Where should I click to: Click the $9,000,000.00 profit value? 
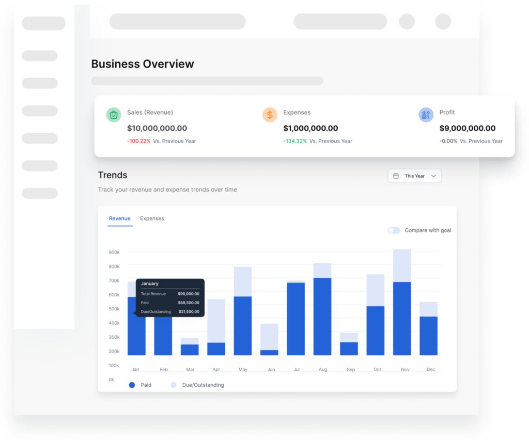467,128
